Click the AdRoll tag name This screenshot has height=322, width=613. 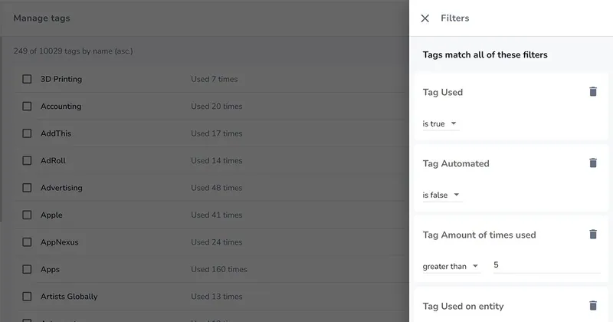click(53, 161)
